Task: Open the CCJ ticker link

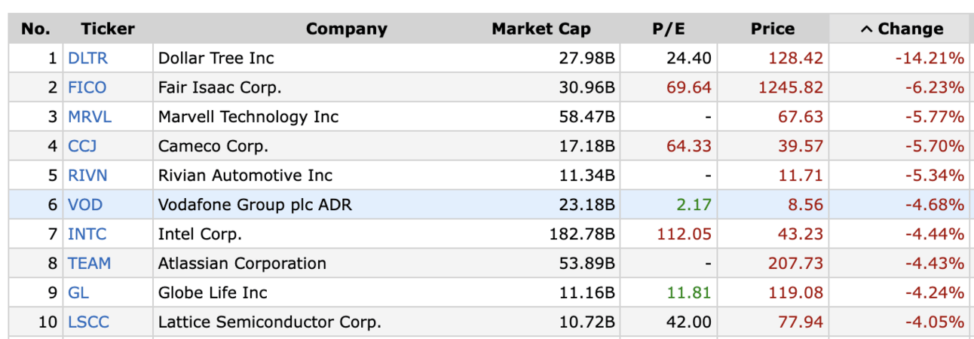Action: (x=82, y=146)
